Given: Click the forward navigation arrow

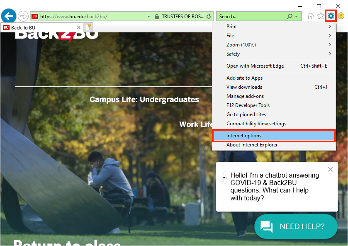Looking at the screenshot, I should [23, 16].
